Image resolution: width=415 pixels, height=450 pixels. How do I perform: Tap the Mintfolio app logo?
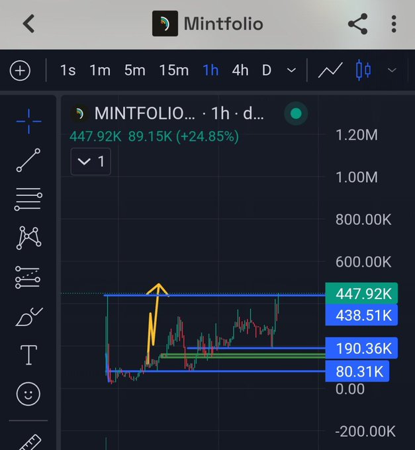pyautogui.click(x=165, y=24)
